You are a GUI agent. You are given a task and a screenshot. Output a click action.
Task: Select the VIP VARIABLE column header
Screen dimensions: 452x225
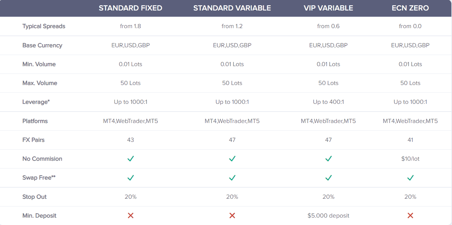(328, 8)
